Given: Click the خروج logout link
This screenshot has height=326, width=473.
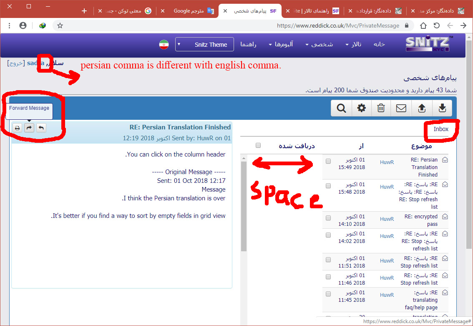Looking at the screenshot, I should (16, 63).
